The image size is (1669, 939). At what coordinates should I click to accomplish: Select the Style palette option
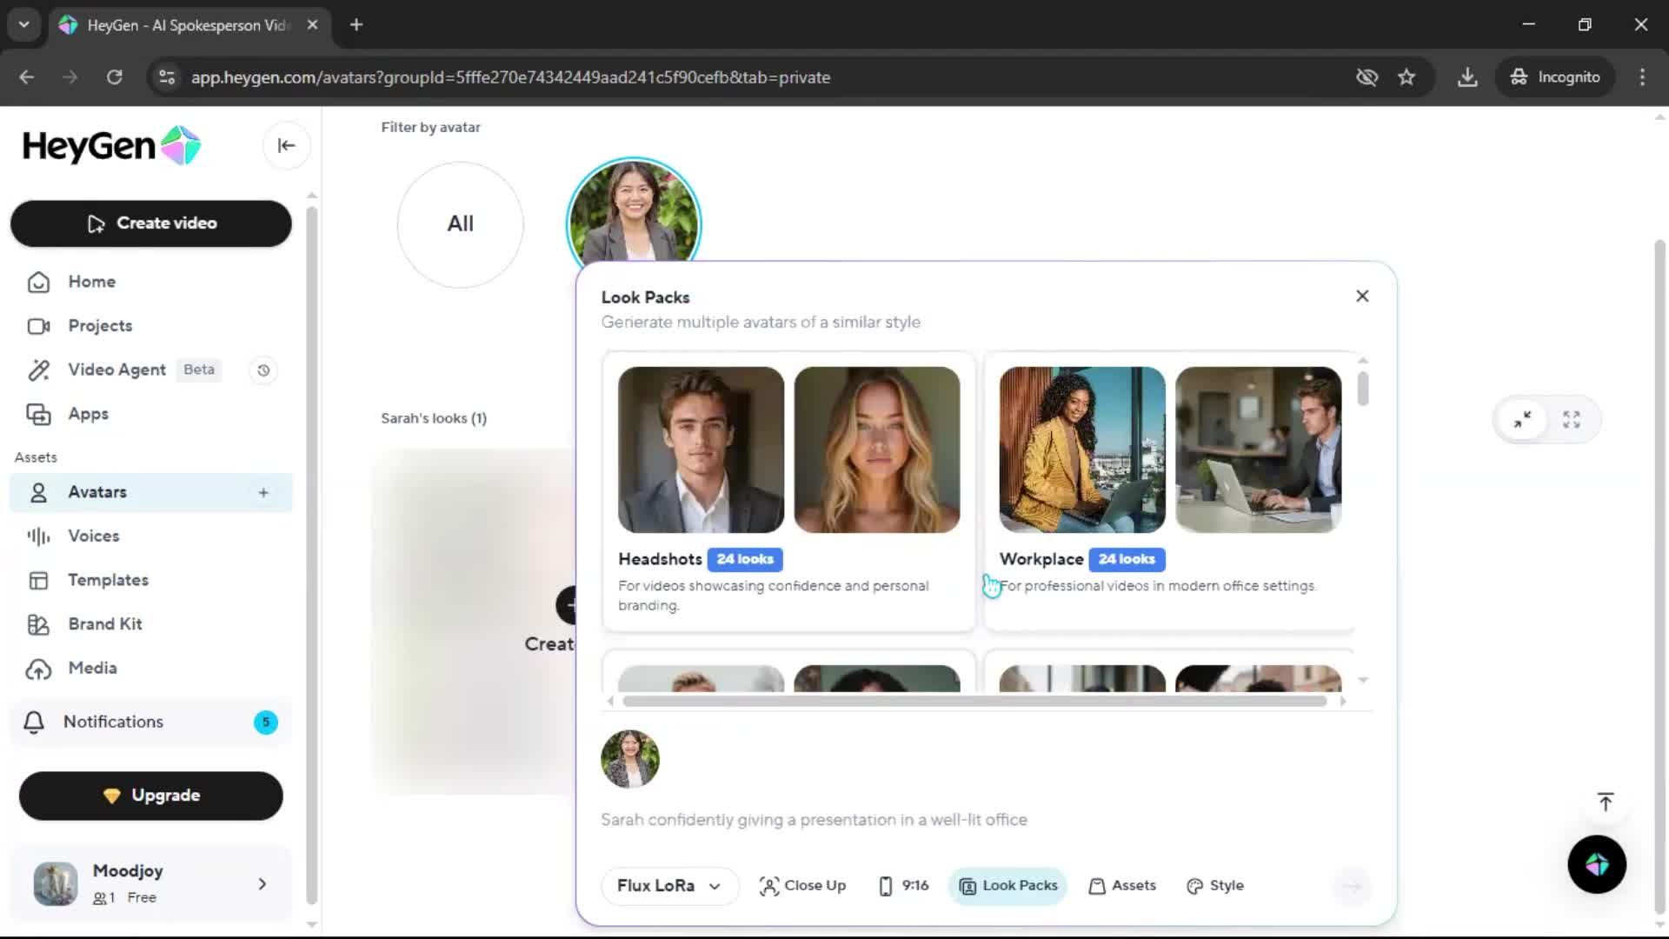(1215, 885)
